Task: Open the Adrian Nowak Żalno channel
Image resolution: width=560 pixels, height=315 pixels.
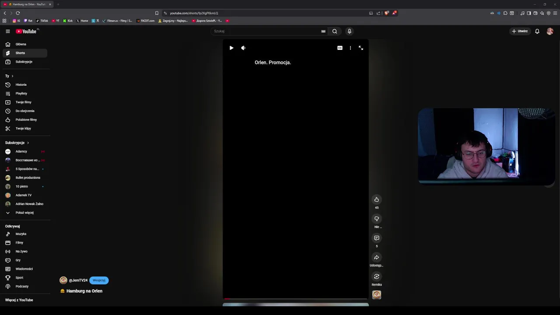Action: pyautogui.click(x=24, y=204)
